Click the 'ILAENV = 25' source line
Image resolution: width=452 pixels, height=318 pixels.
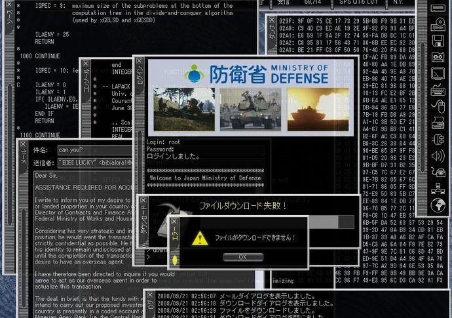coord(52,34)
